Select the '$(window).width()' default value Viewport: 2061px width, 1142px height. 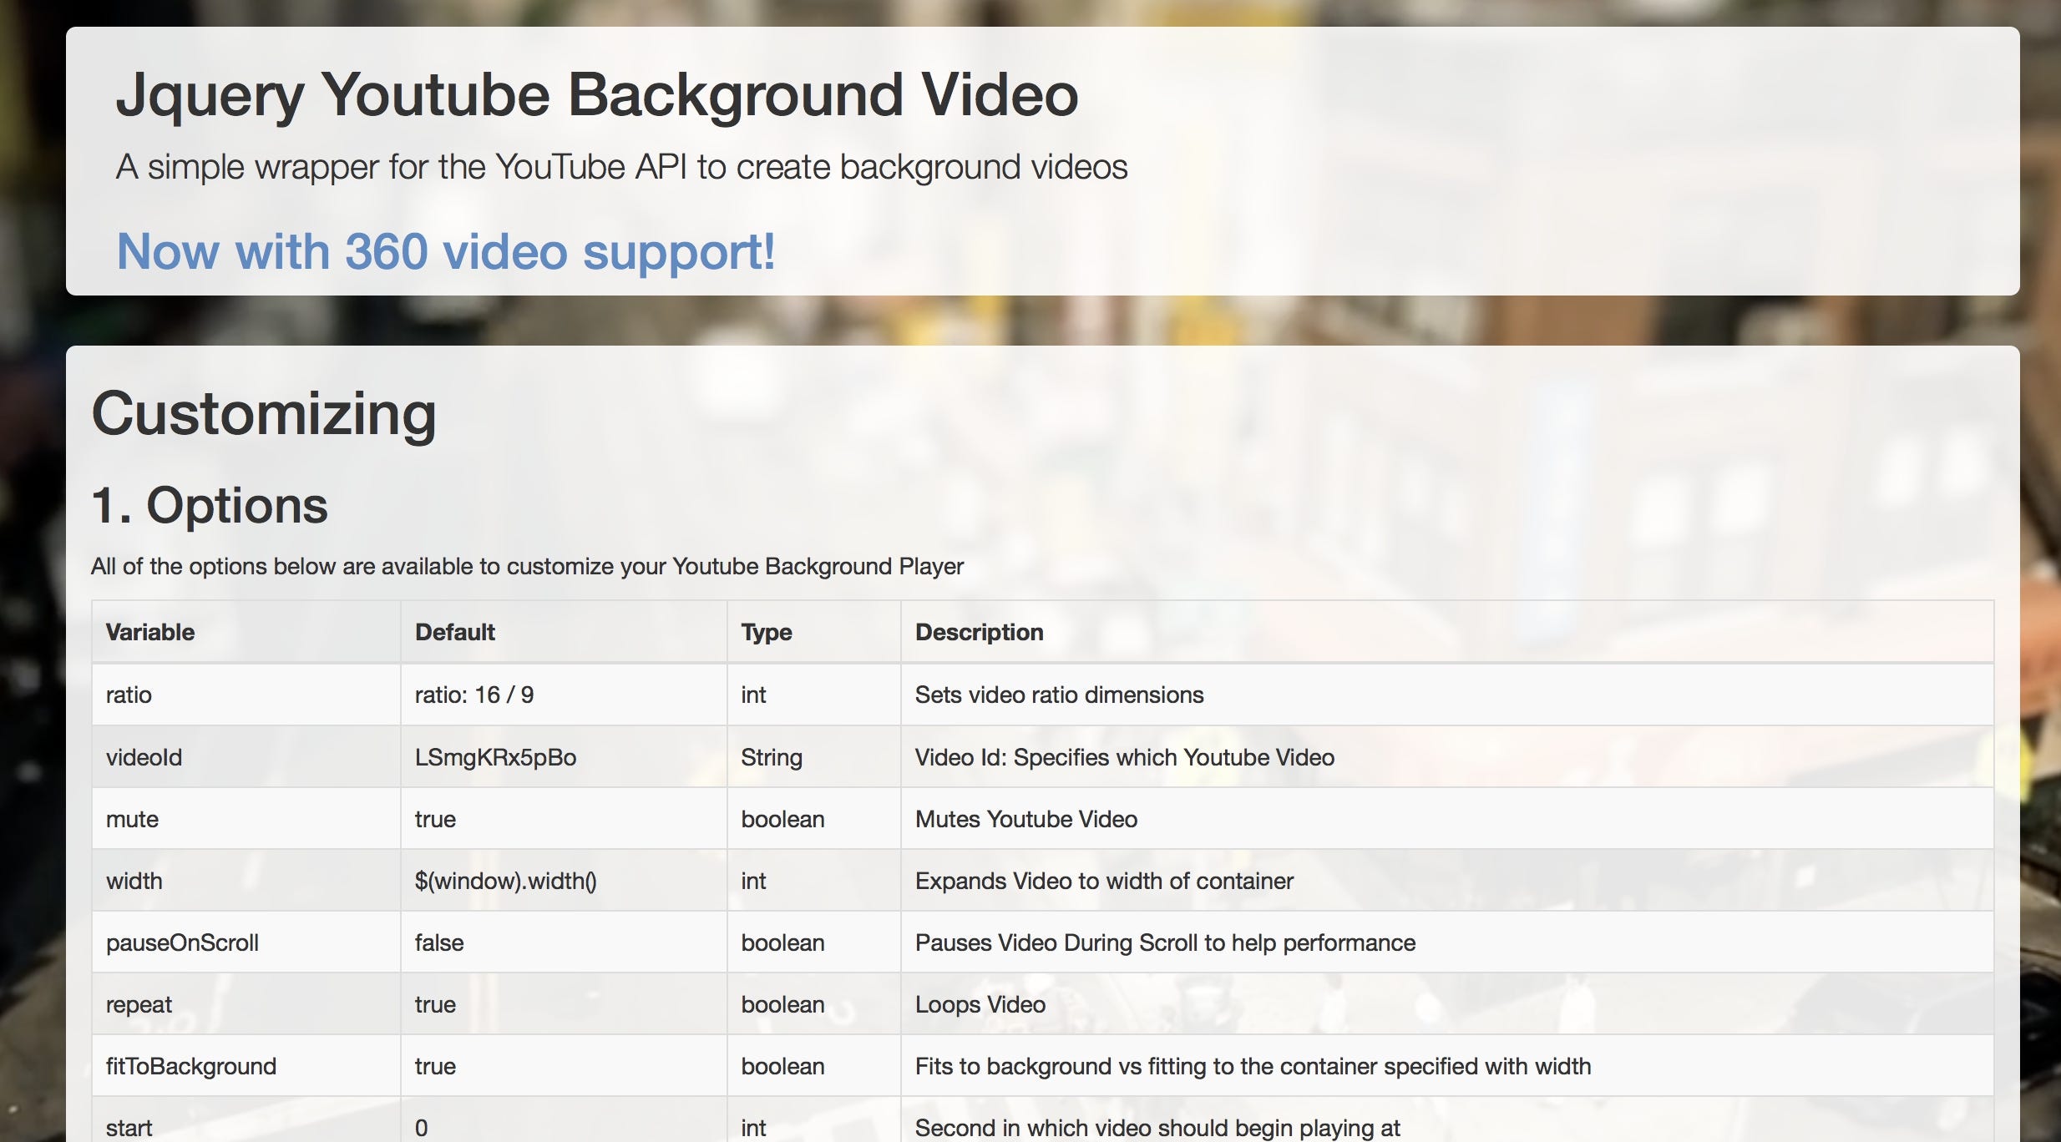click(505, 881)
